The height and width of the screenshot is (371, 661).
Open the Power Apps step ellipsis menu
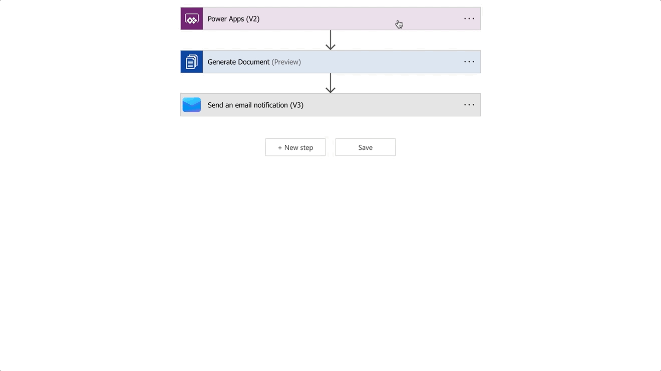point(469,19)
